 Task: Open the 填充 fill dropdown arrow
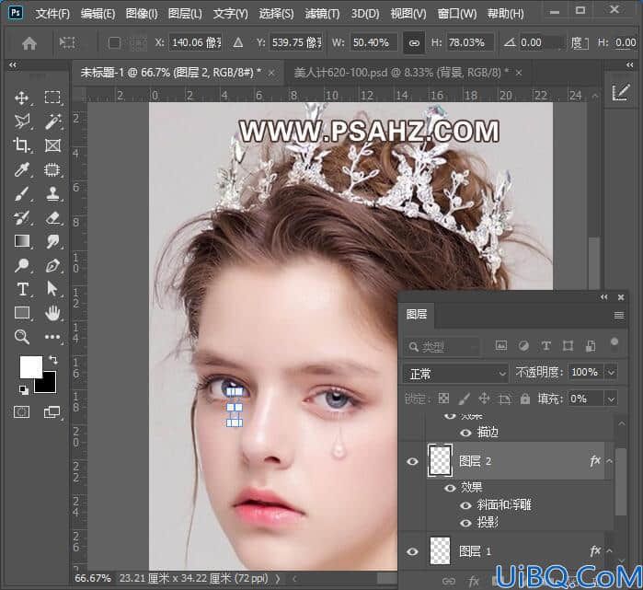611,399
